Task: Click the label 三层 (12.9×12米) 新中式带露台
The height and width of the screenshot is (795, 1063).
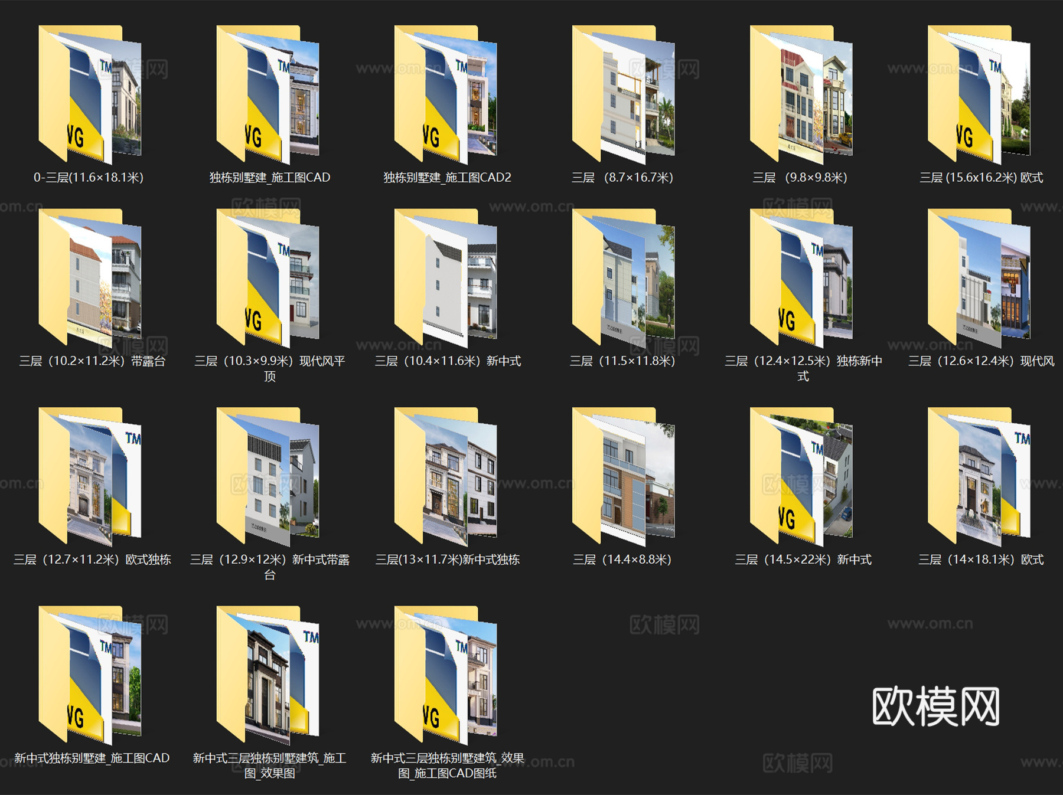Action: [x=270, y=567]
